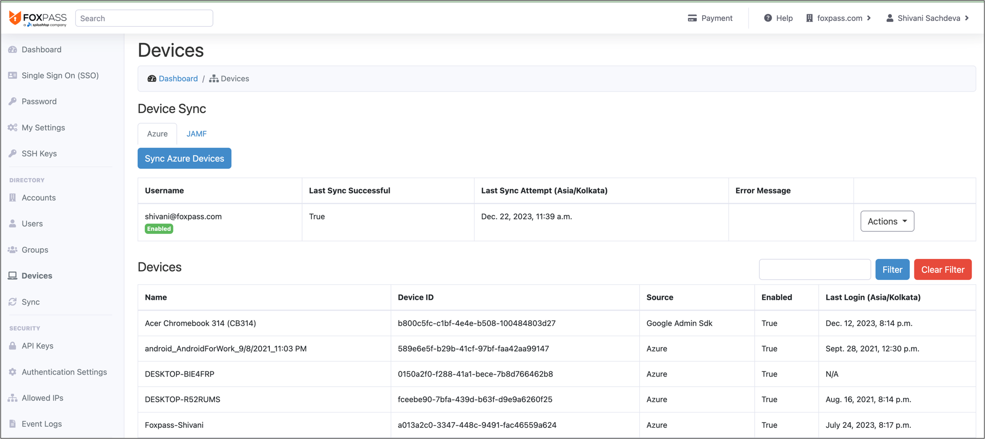Click the Device ID starting b800c5fc
The height and width of the screenshot is (439, 985).
[x=477, y=323]
